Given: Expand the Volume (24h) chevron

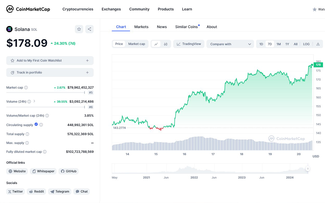Looking at the screenshot, I should 34,101.
